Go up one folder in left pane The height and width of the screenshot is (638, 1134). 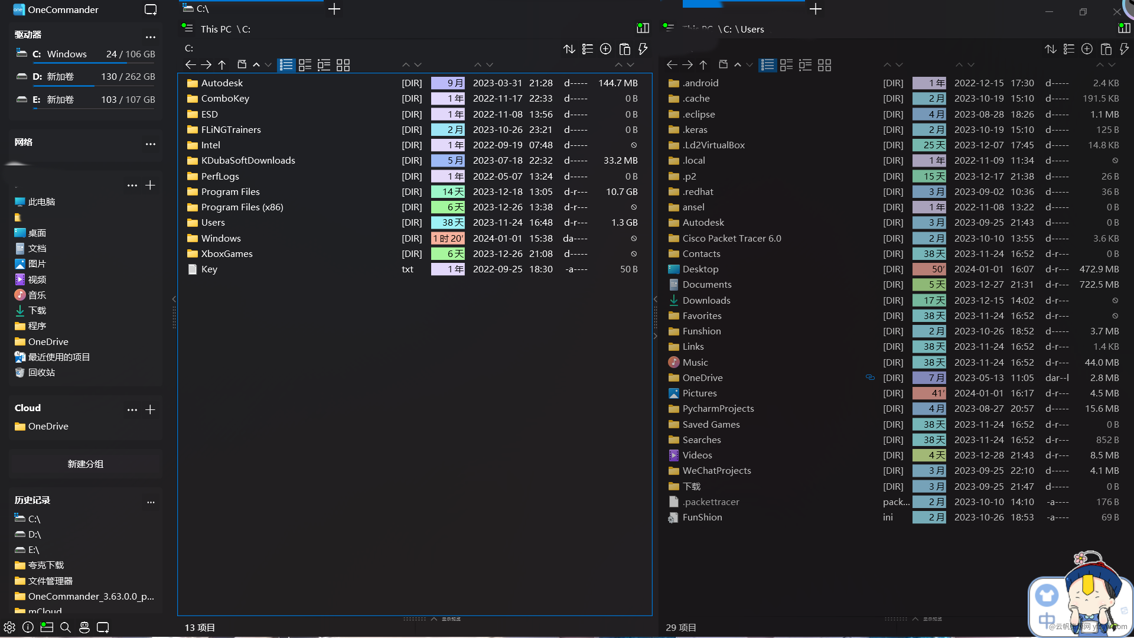click(222, 65)
